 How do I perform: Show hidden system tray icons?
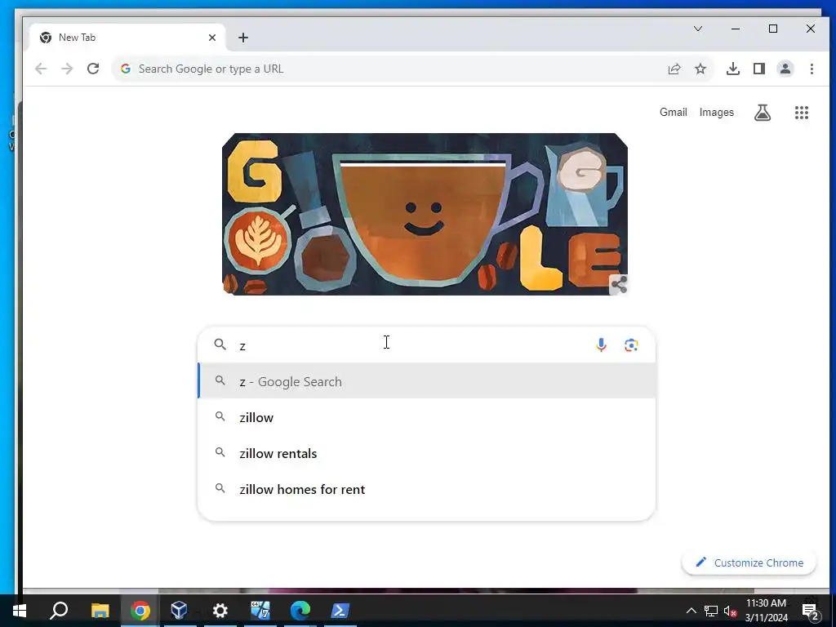691,611
